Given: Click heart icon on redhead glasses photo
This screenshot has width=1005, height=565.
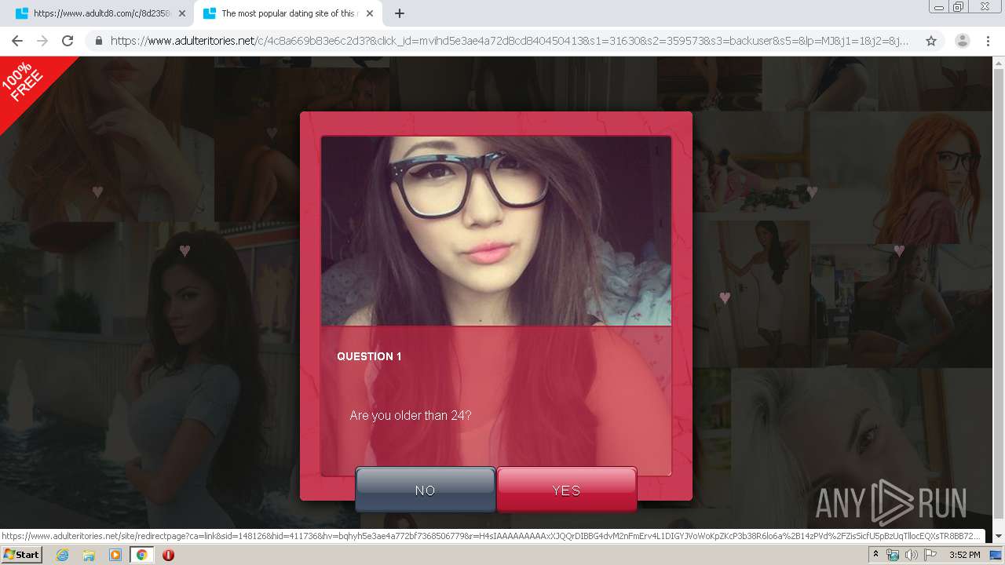Looking at the screenshot, I should coord(899,251).
